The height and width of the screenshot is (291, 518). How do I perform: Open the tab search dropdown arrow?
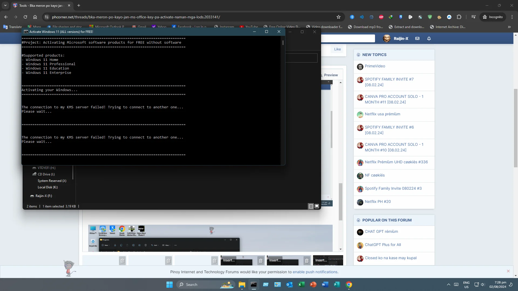(x=5, y=5)
